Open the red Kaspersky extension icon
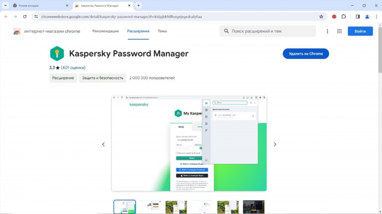382x214 pixels. click(334, 17)
